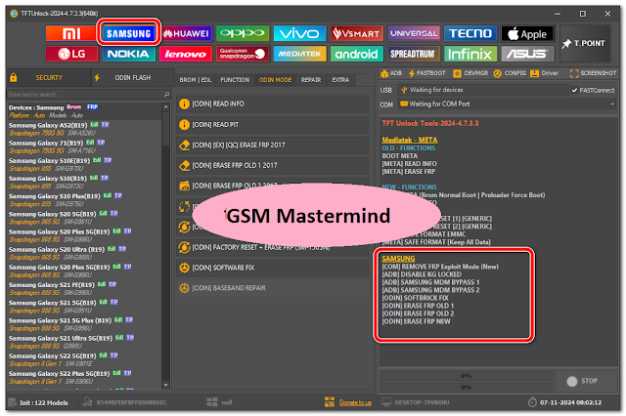Screen dimensions: 626x416
Task: Click the device list scroll-down arrow
Action: click(x=166, y=386)
